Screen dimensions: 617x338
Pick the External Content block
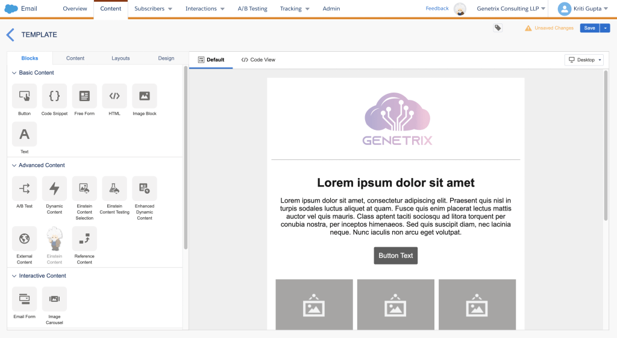[x=24, y=239]
